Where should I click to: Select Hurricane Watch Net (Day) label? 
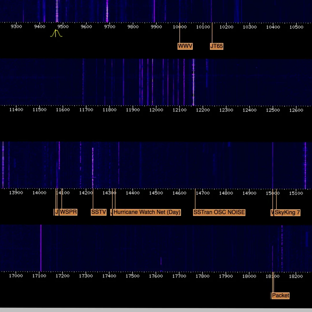pos(147,212)
